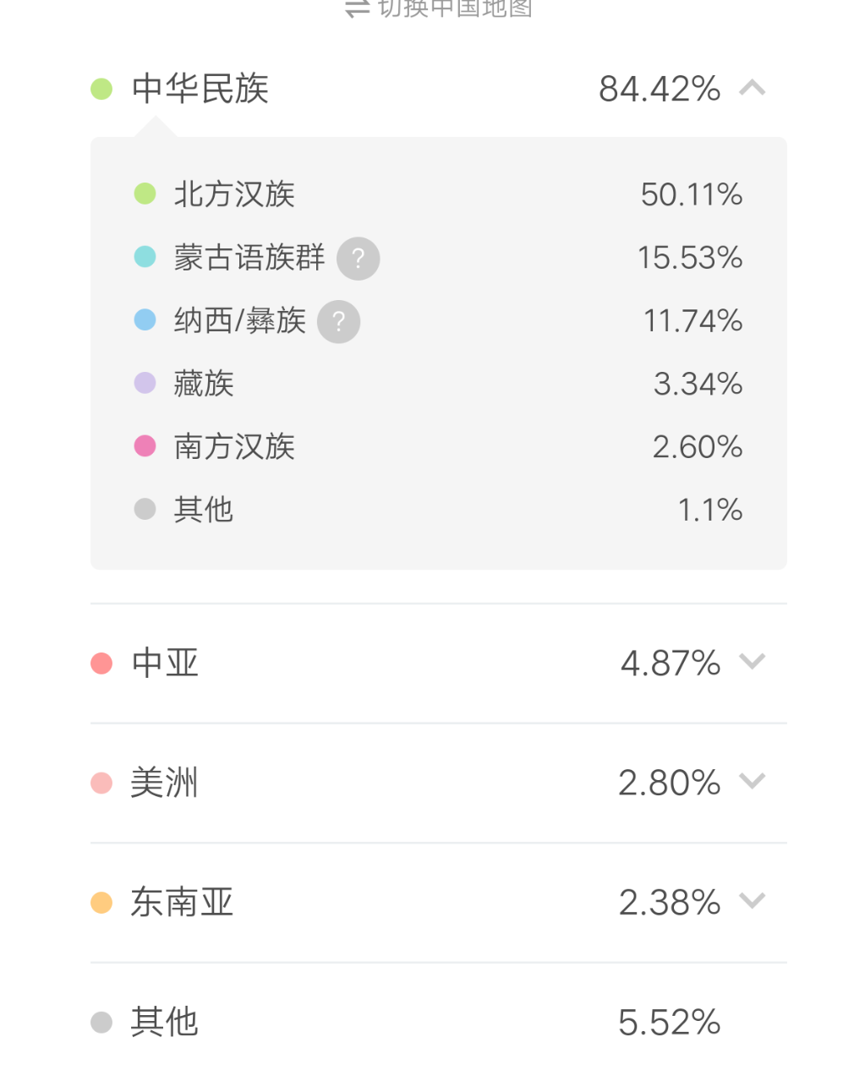The width and height of the screenshot is (854, 1070).
Task: Click the lavender dot beside 藏族
Action: [145, 383]
